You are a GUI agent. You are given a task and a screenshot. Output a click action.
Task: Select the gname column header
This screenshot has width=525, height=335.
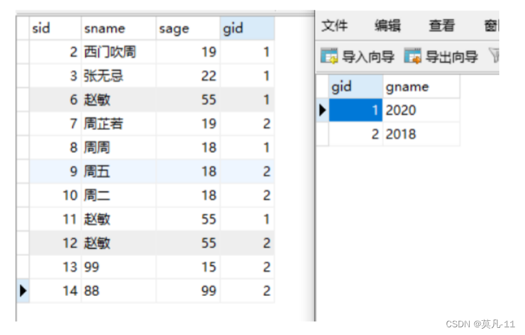421,87
